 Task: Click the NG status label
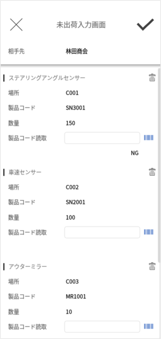[135, 153]
